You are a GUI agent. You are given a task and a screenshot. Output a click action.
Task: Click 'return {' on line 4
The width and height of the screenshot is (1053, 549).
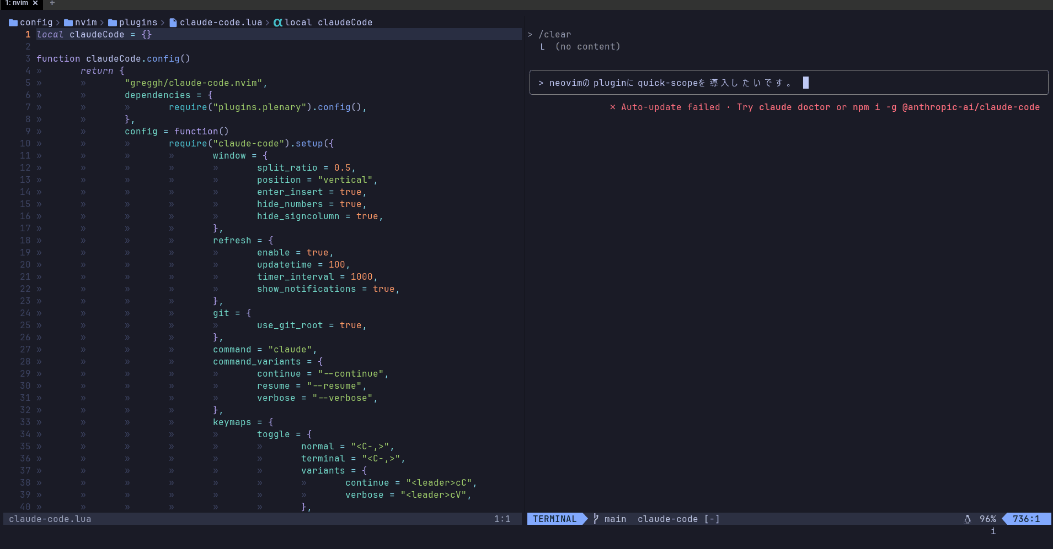[x=103, y=71]
